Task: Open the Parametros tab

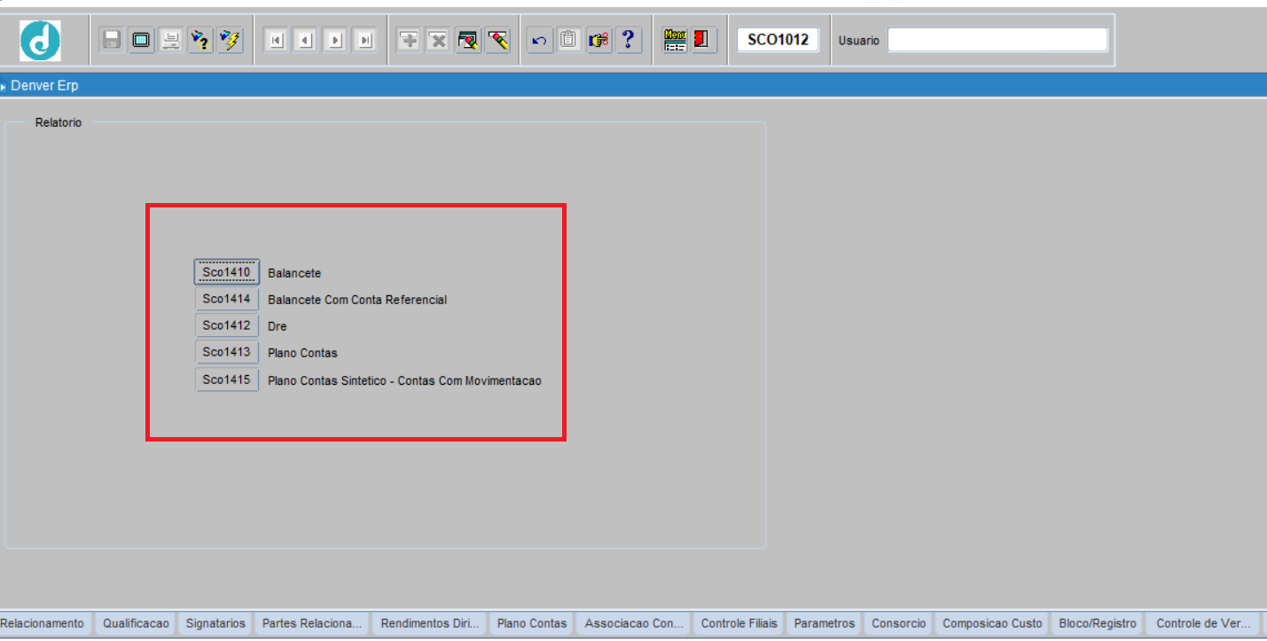Action: pos(825,623)
